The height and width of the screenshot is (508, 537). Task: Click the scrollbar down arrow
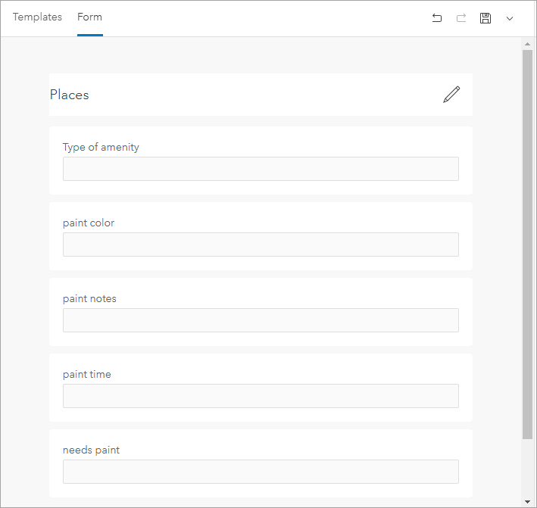527,500
